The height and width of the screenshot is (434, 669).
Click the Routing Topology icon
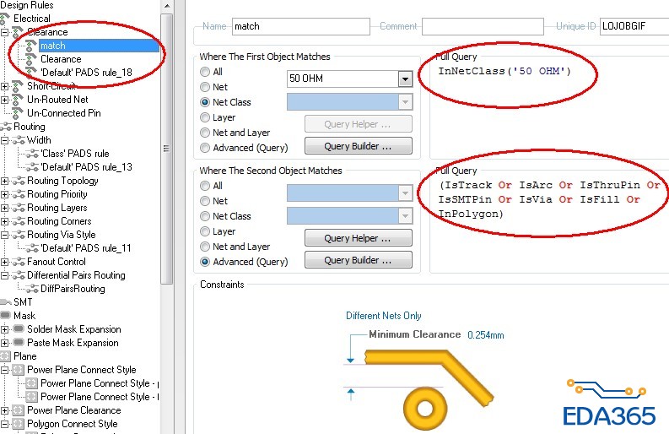[x=19, y=181]
